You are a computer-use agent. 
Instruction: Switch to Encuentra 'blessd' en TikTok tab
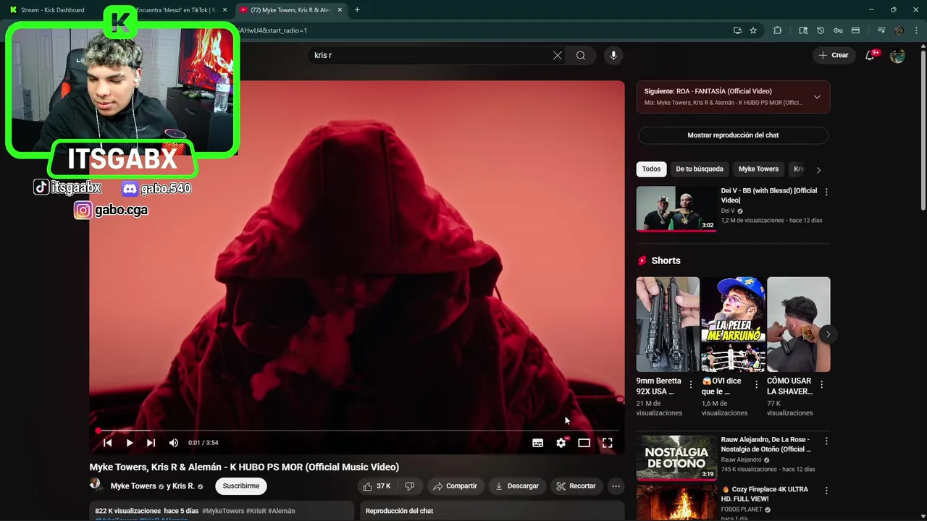(x=176, y=10)
